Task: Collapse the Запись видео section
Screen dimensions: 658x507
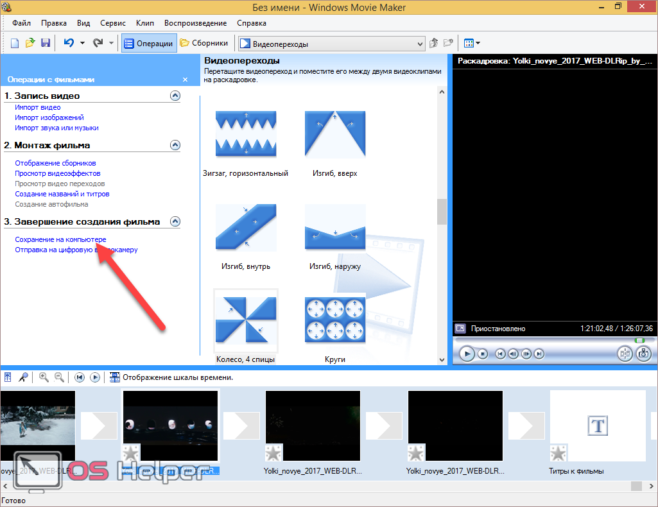Action: point(175,96)
